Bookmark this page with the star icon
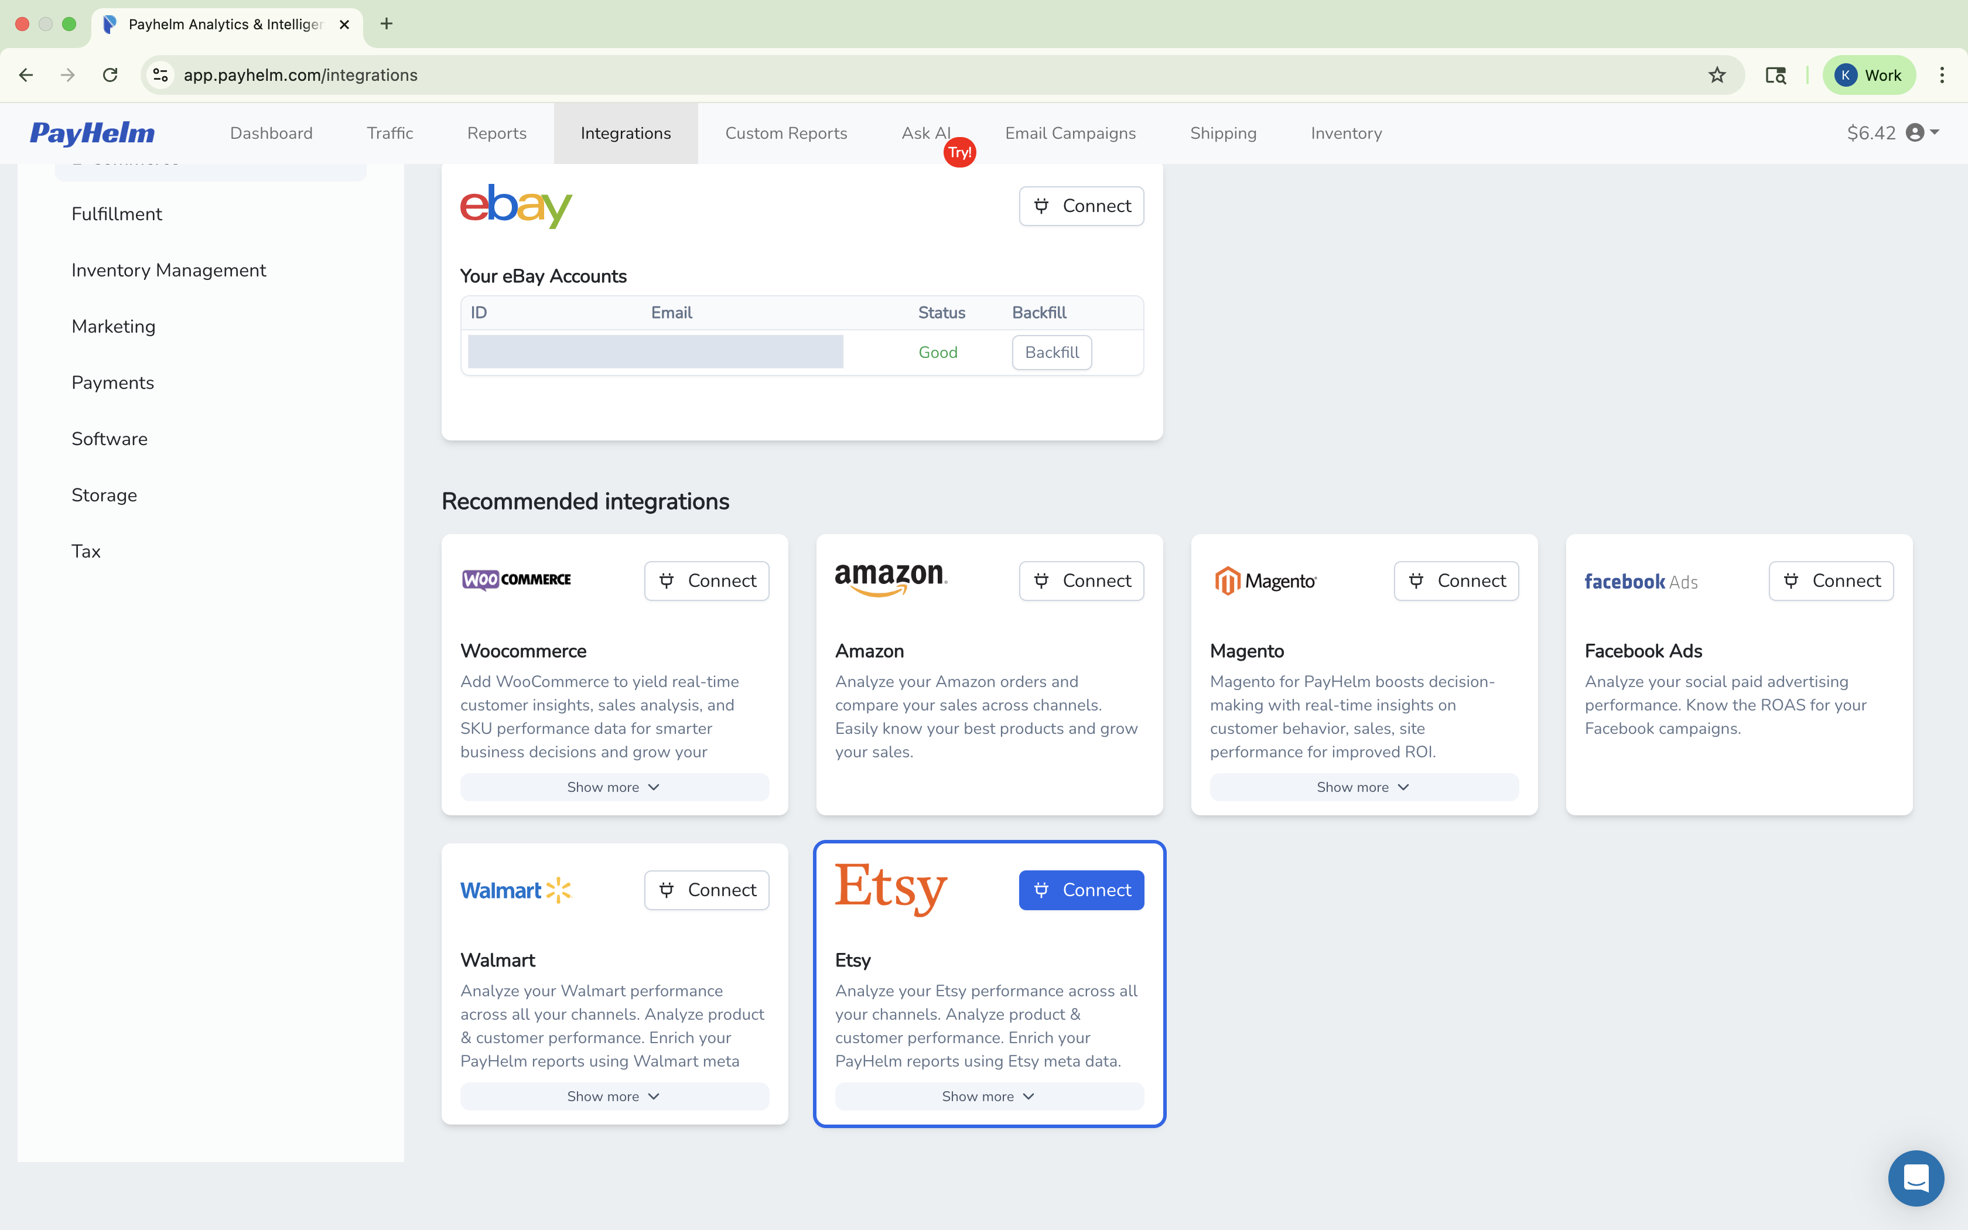Screen dimensions: 1968x1230 (x=1717, y=75)
